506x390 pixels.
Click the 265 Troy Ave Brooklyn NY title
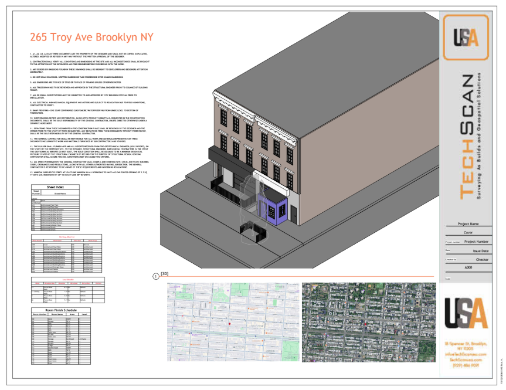(91, 37)
